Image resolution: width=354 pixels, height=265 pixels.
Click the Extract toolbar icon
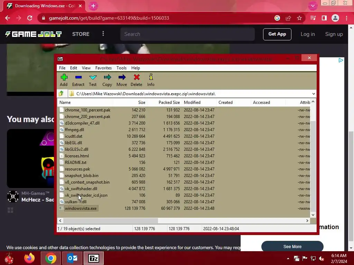[78, 80]
